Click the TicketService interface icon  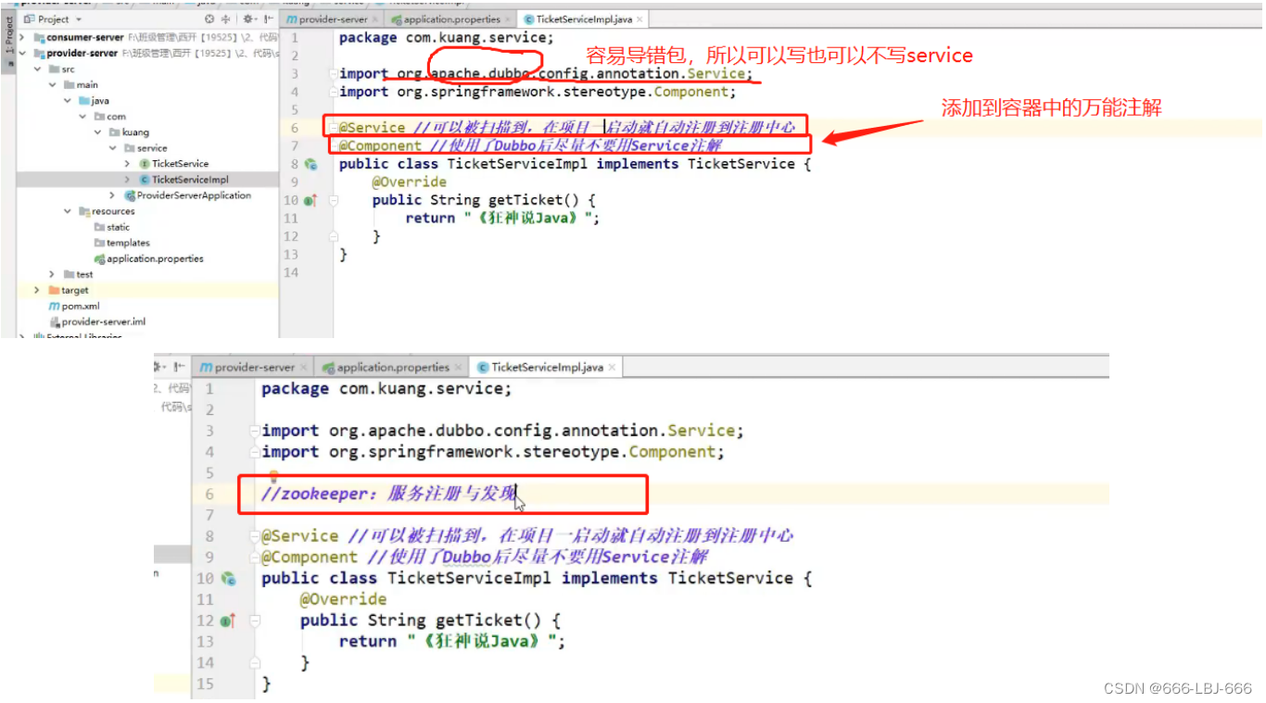[145, 164]
